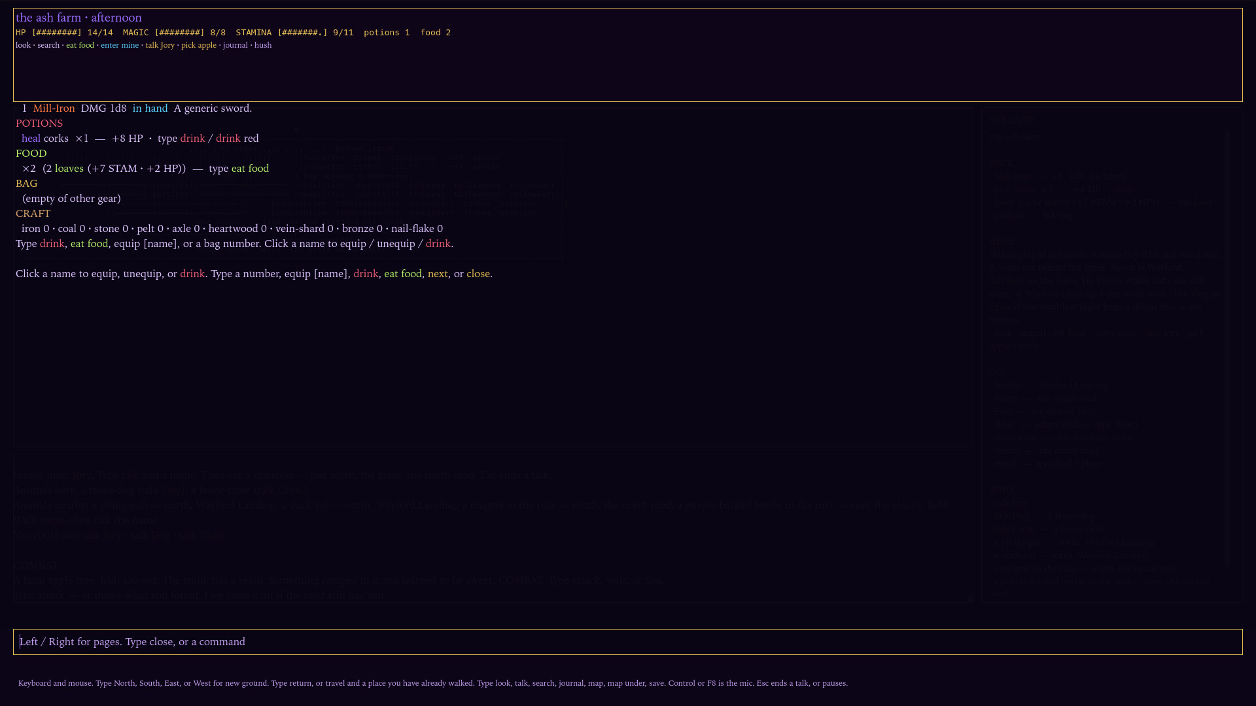Select the 'pick apple' action
1256x706 pixels.
tap(199, 45)
